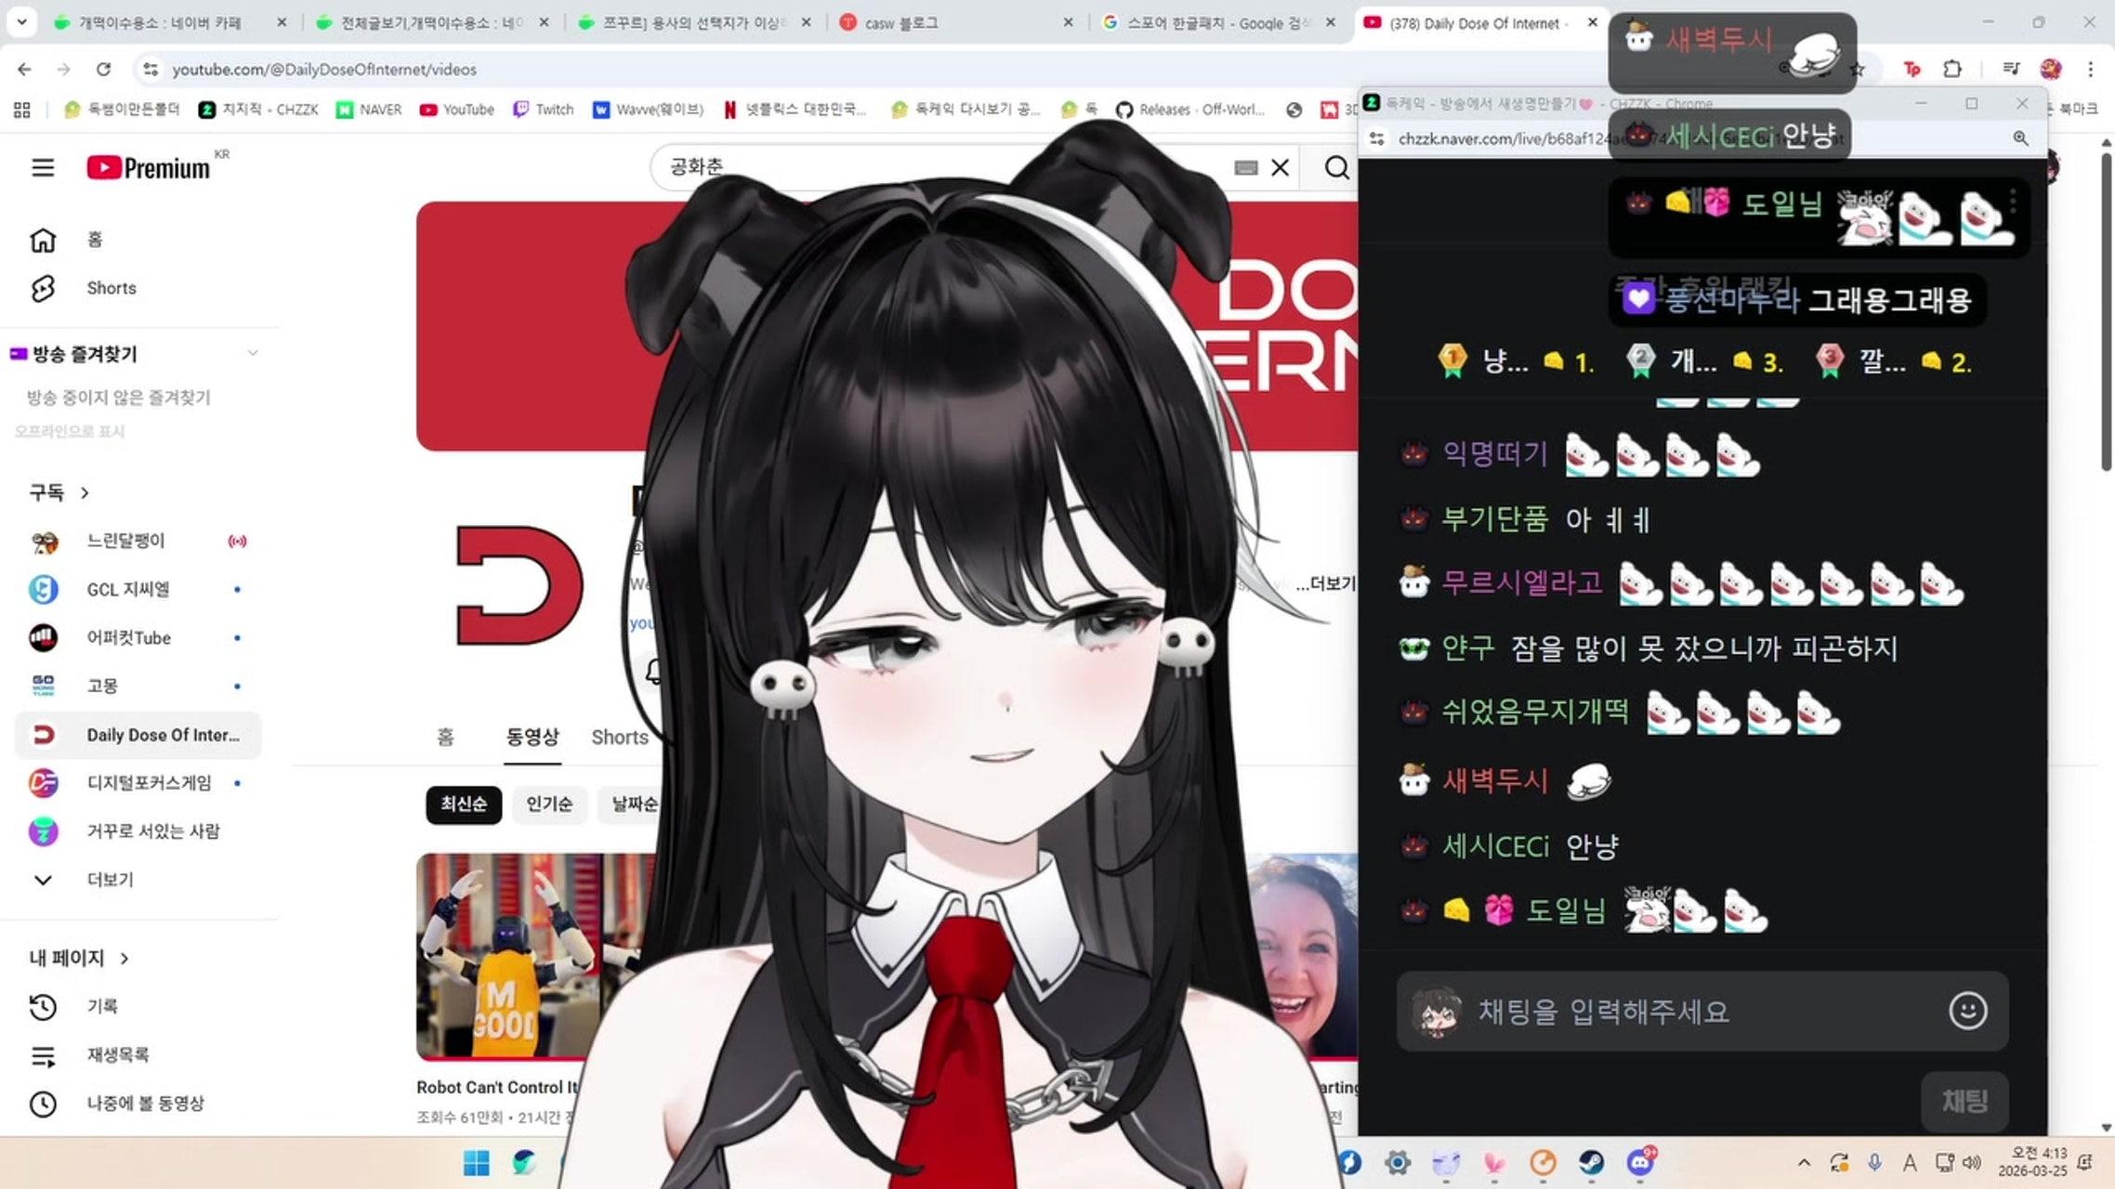The image size is (2115, 1189).
Task: Click the search magnifier button
Action: click(1336, 167)
